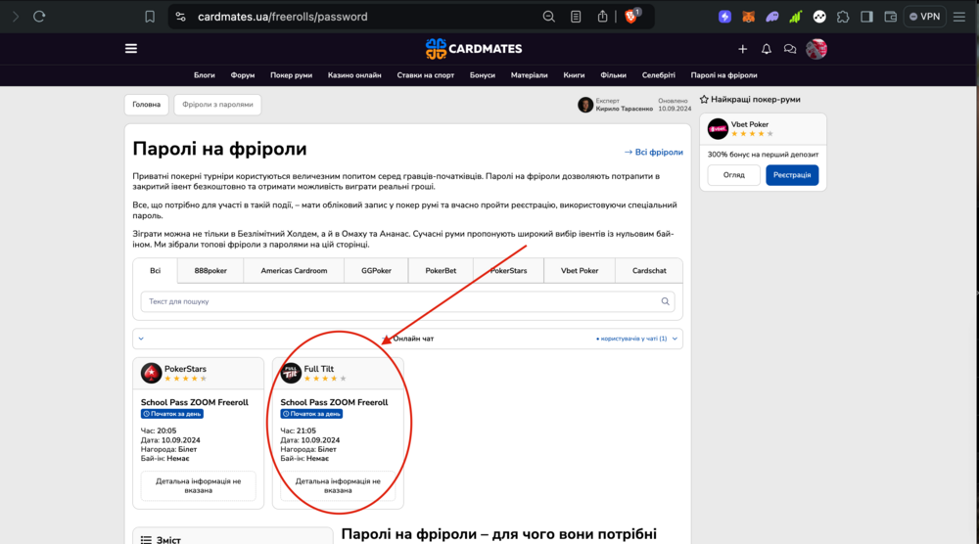Select the GGPoker tab

376,271
